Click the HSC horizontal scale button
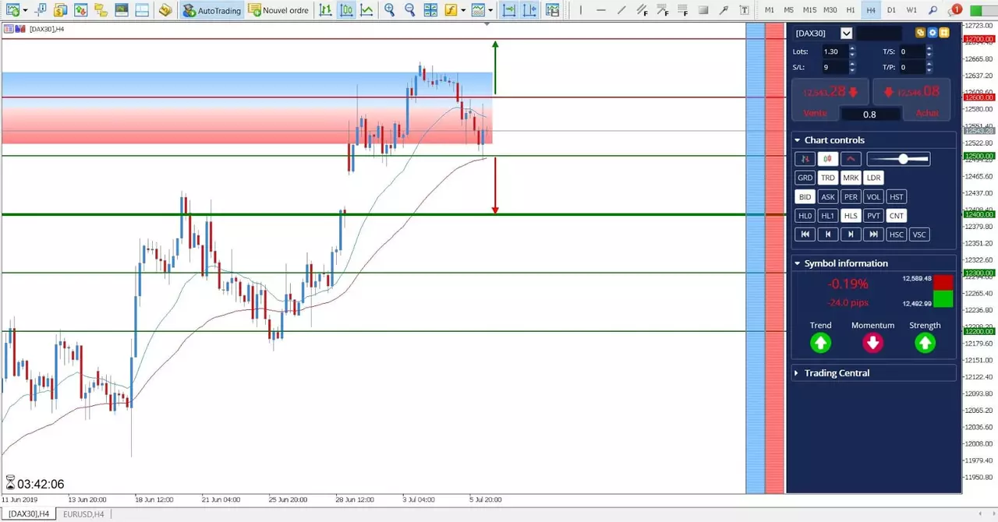 tap(897, 235)
